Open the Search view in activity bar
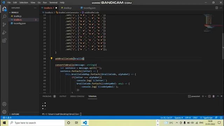Viewport: 224px width, 126px height. 4,17
